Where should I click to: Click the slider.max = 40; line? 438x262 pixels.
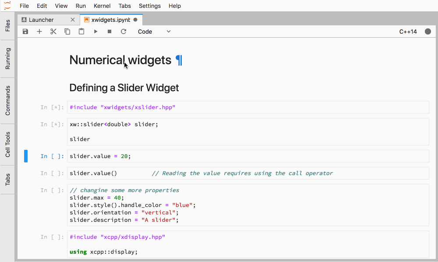[x=97, y=198]
